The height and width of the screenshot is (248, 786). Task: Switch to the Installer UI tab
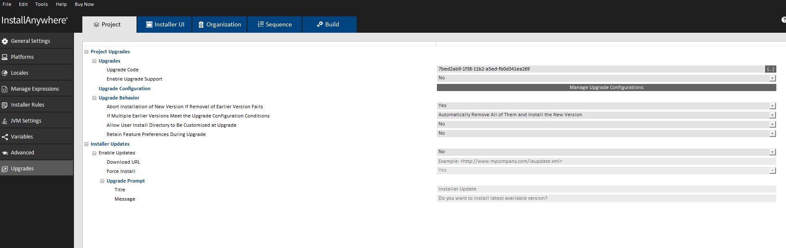[165, 24]
